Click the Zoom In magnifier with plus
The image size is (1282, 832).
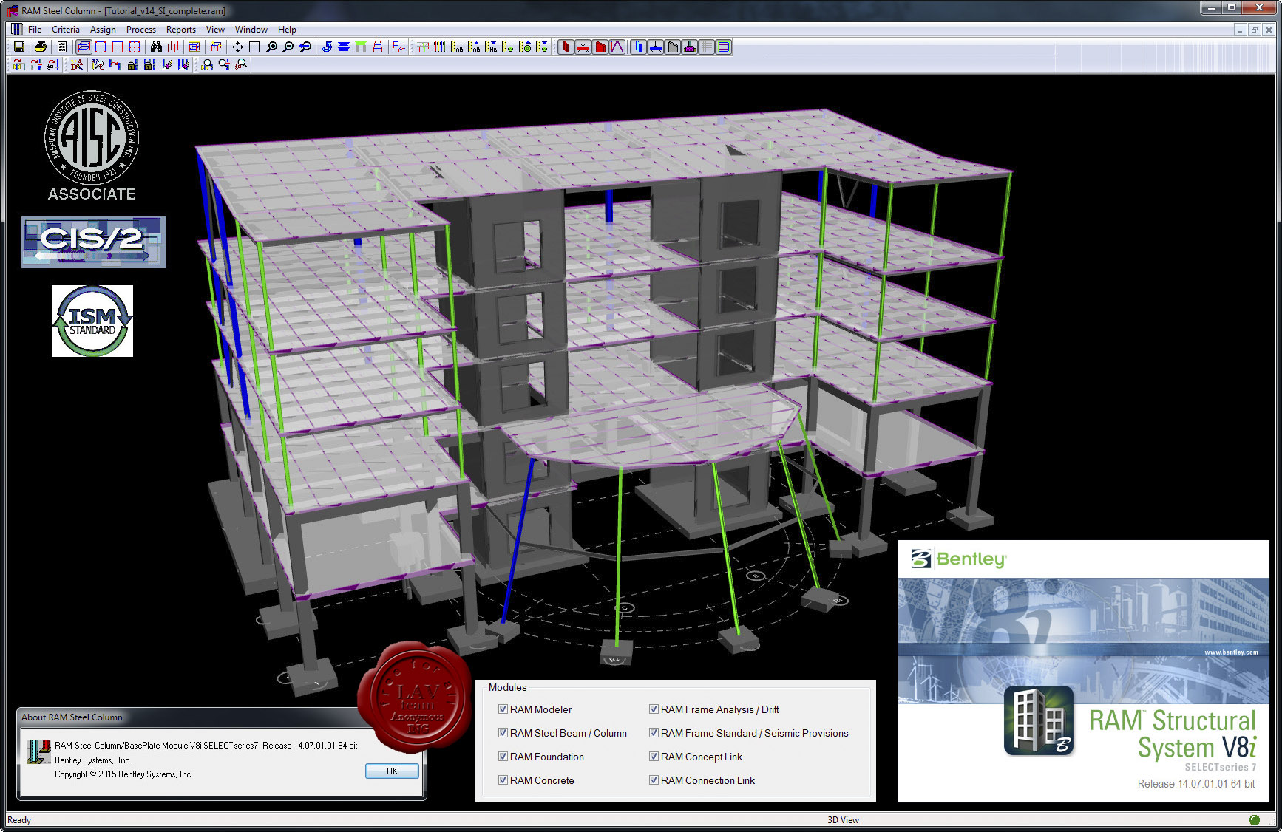271,47
